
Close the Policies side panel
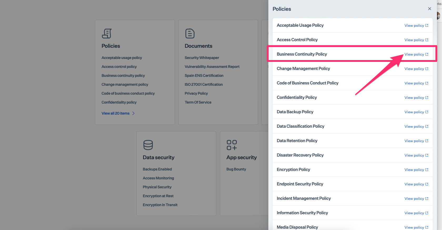429,9
